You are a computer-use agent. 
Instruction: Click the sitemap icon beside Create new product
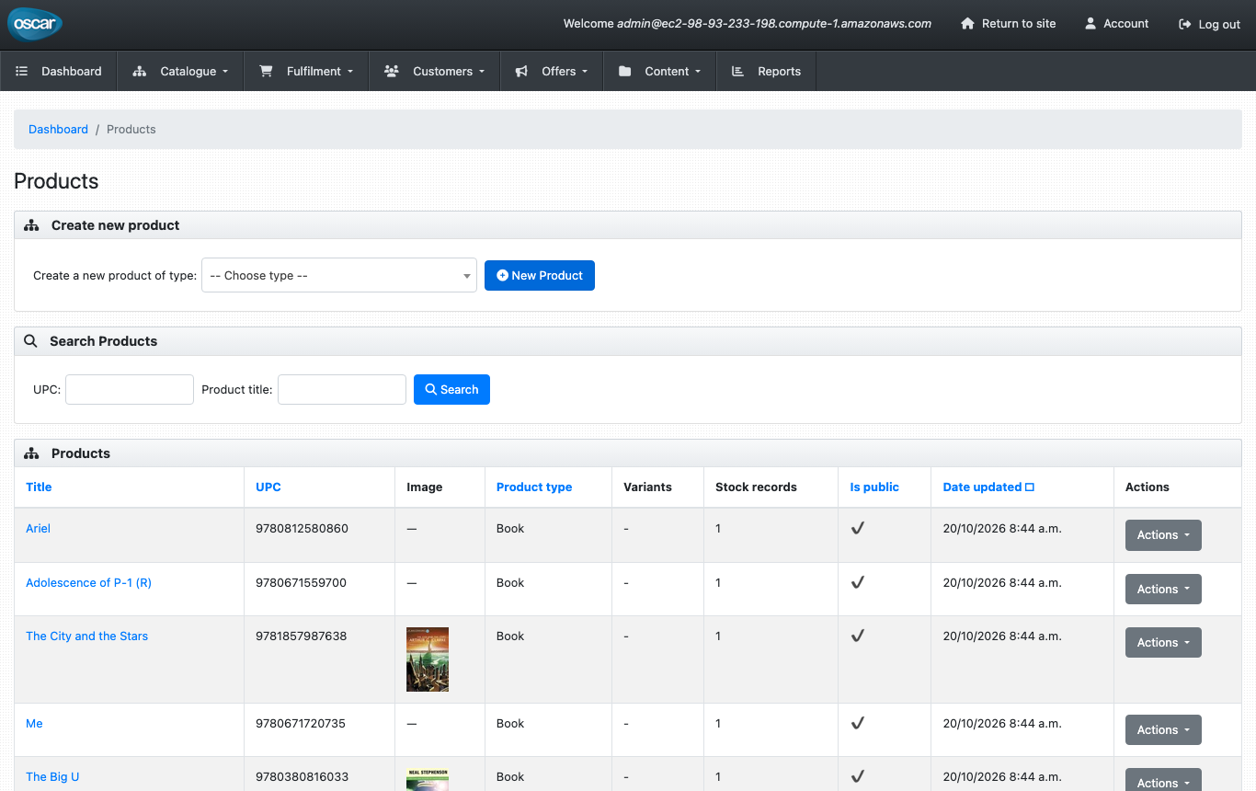(x=31, y=225)
